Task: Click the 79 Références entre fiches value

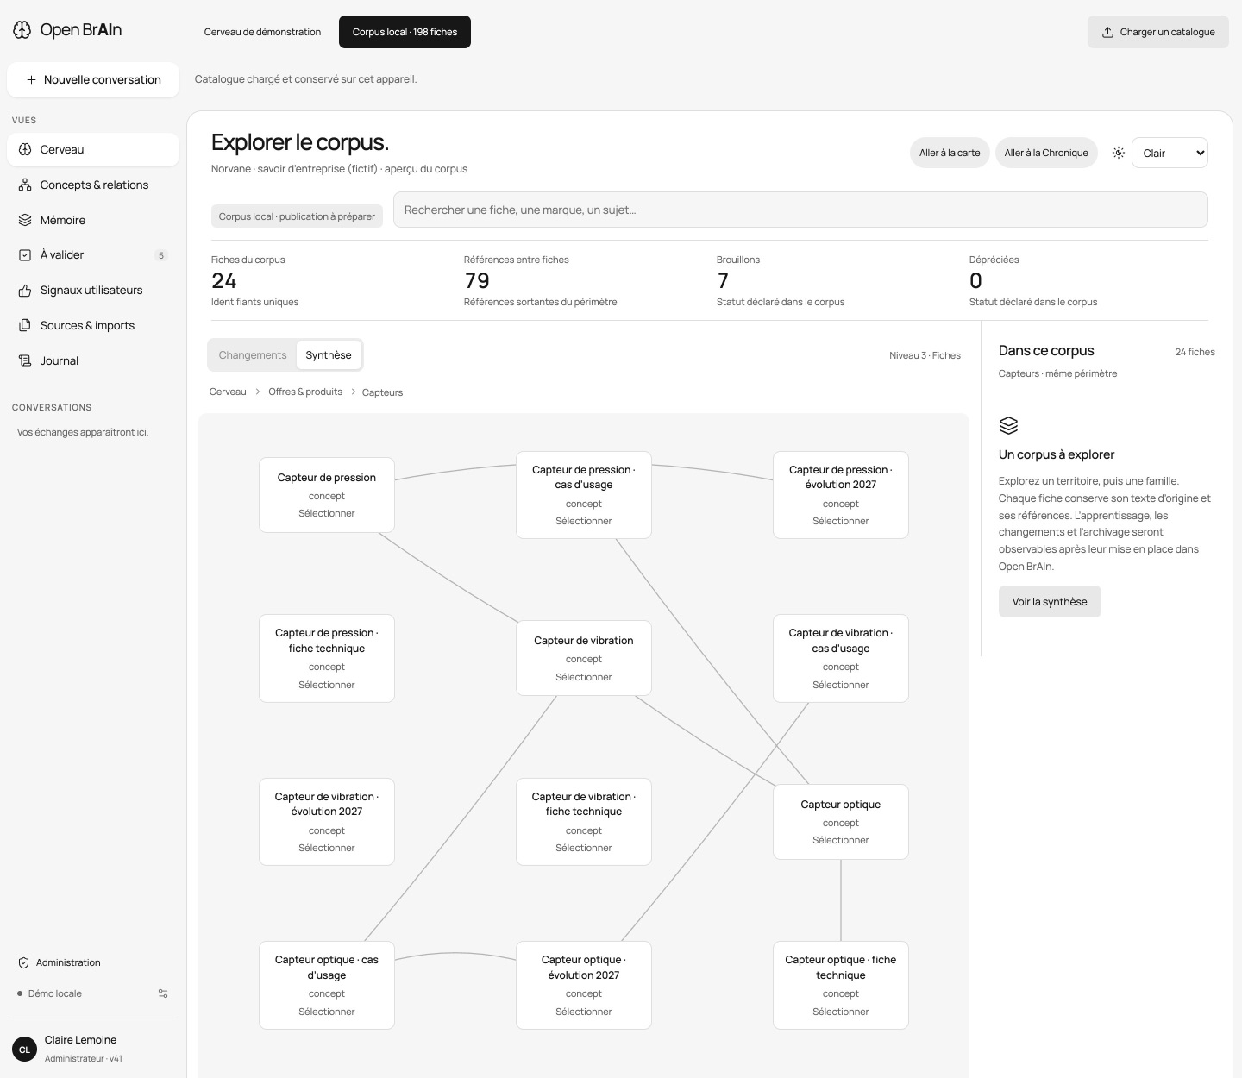Action: (477, 281)
